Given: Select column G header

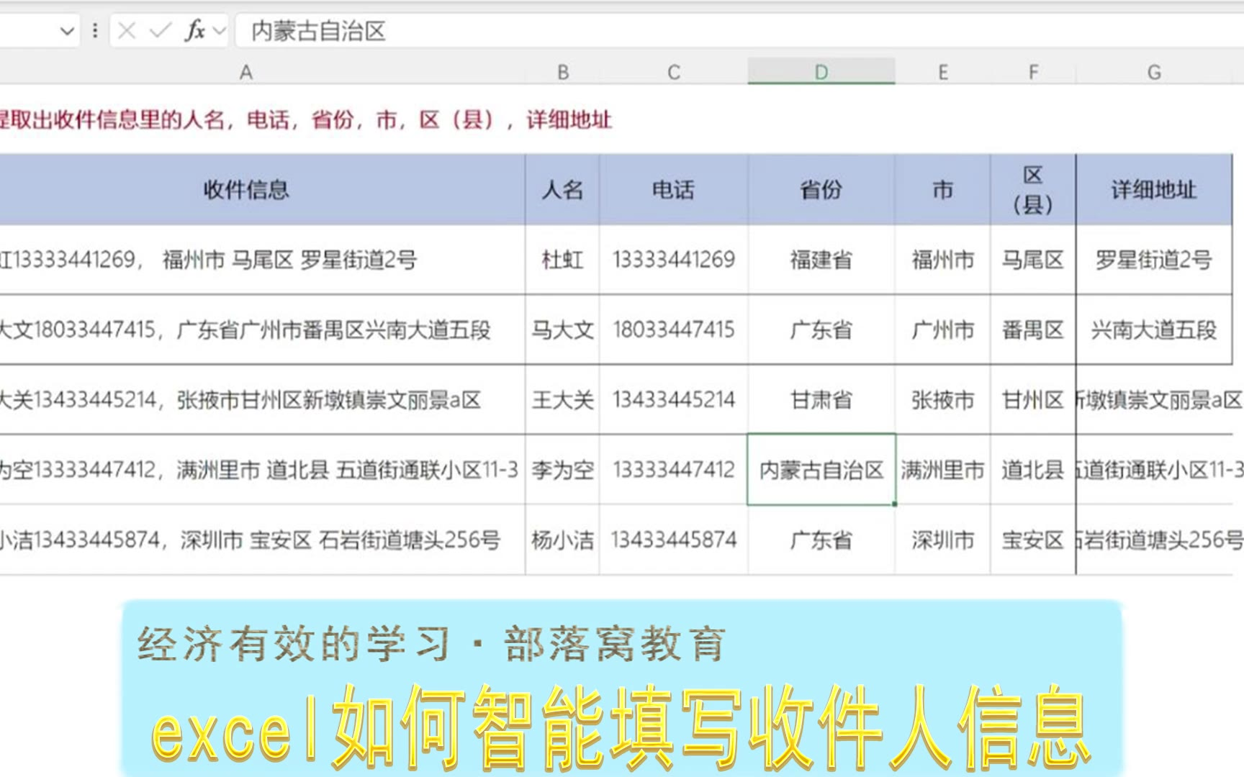Looking at the screenshot, I should click(1154, 72).
